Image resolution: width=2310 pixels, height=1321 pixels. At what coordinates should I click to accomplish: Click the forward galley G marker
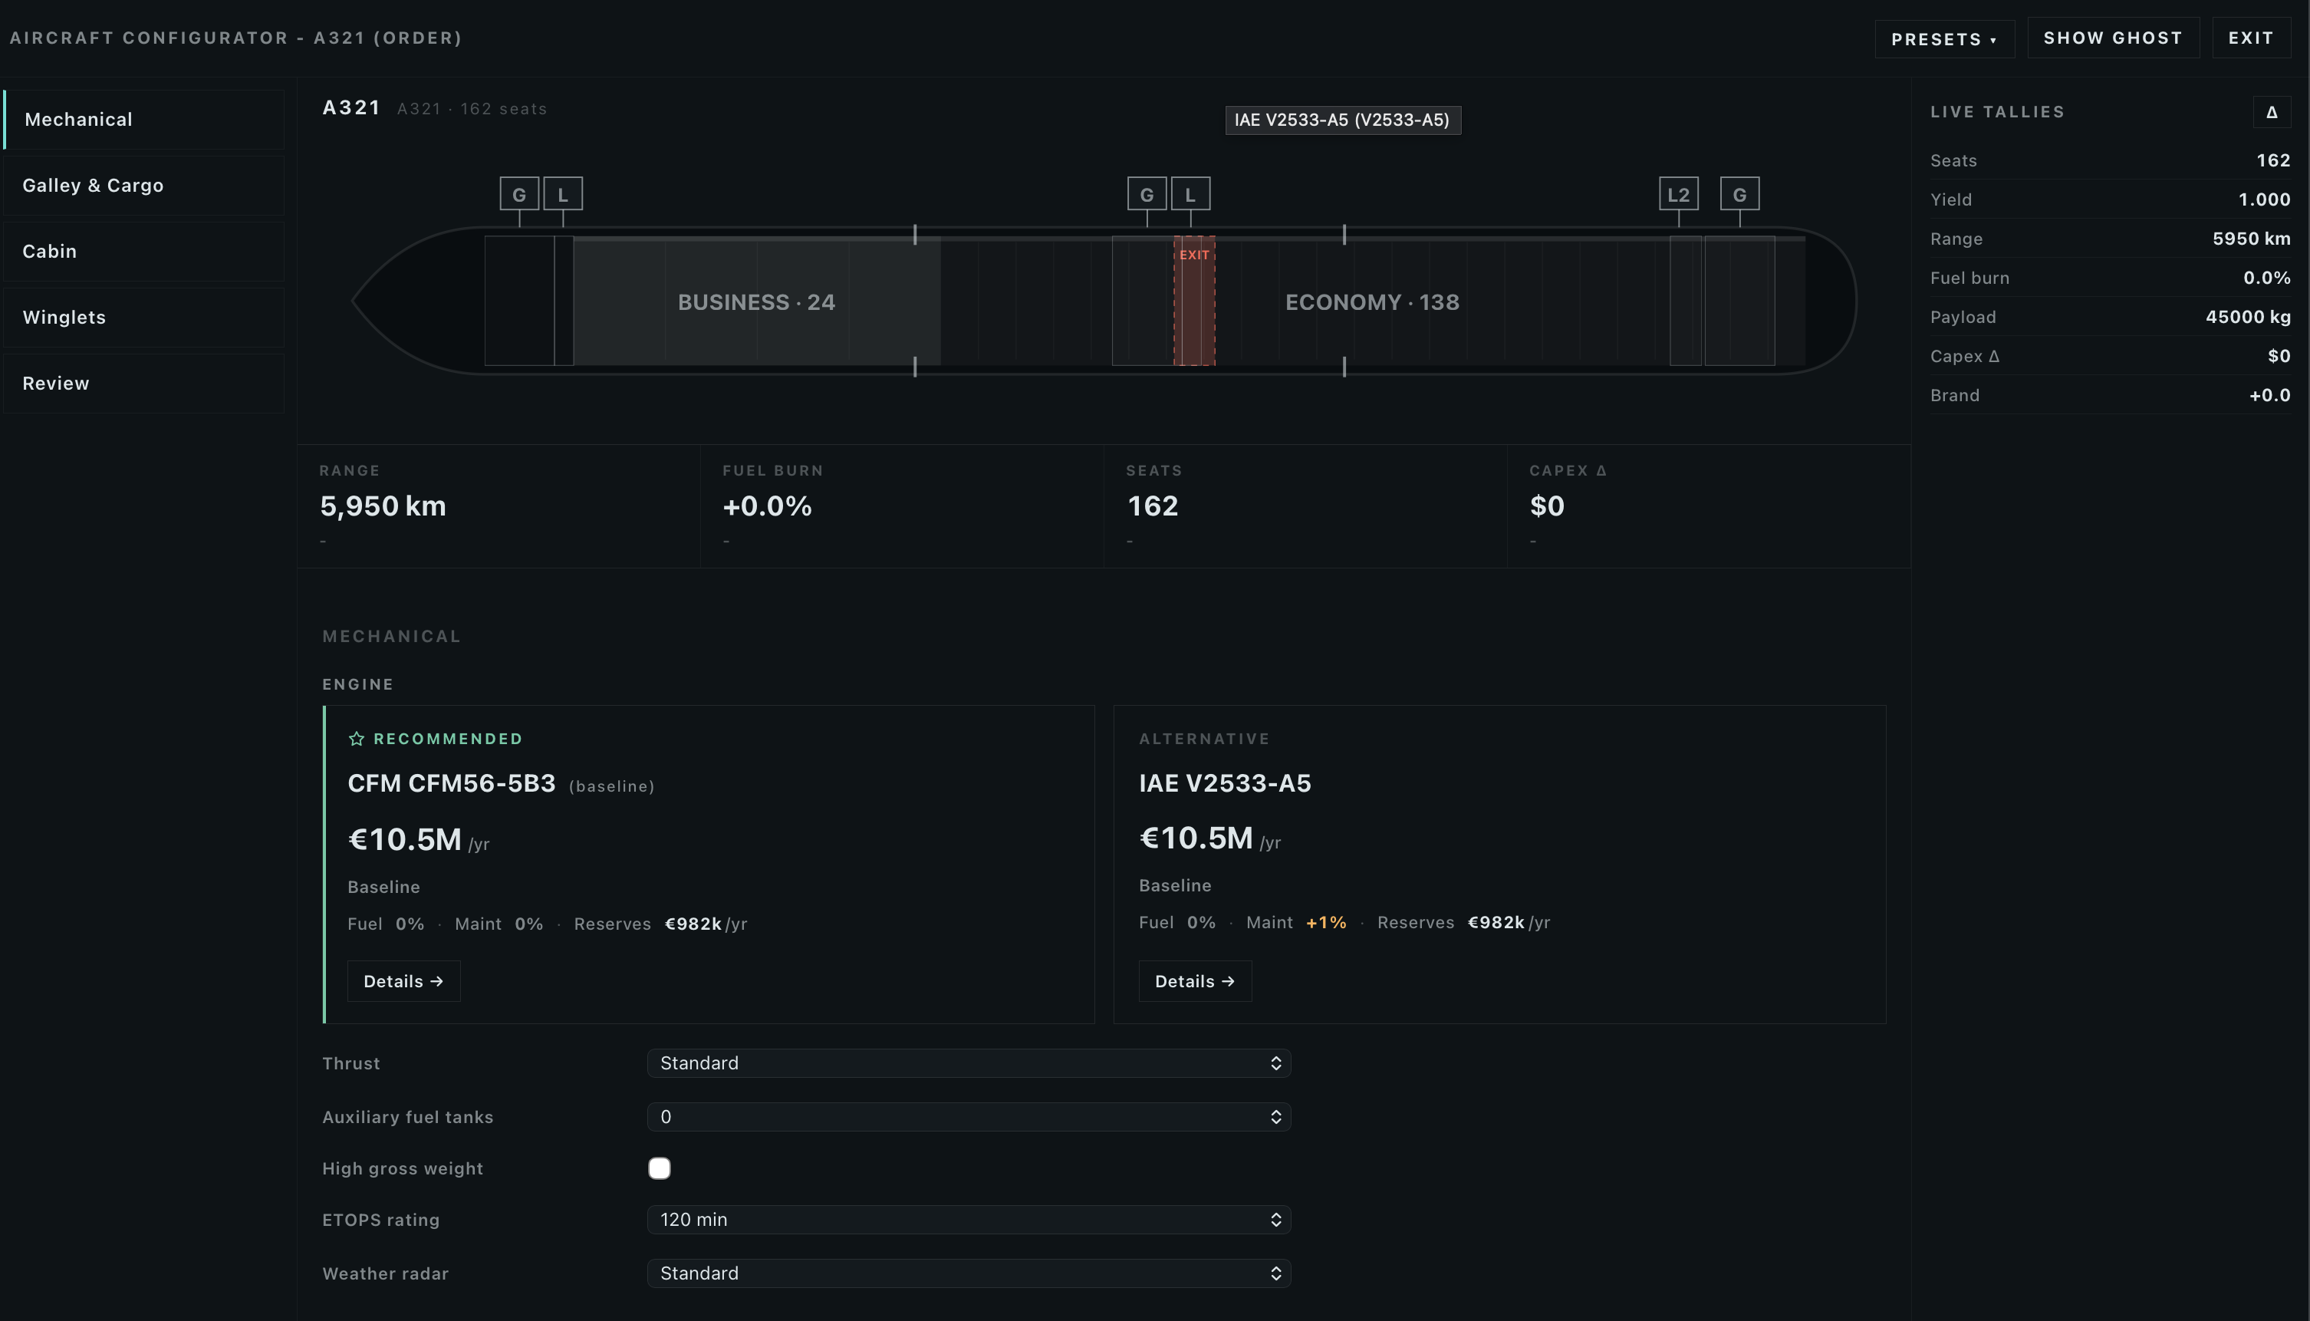(x=518, y=194)
